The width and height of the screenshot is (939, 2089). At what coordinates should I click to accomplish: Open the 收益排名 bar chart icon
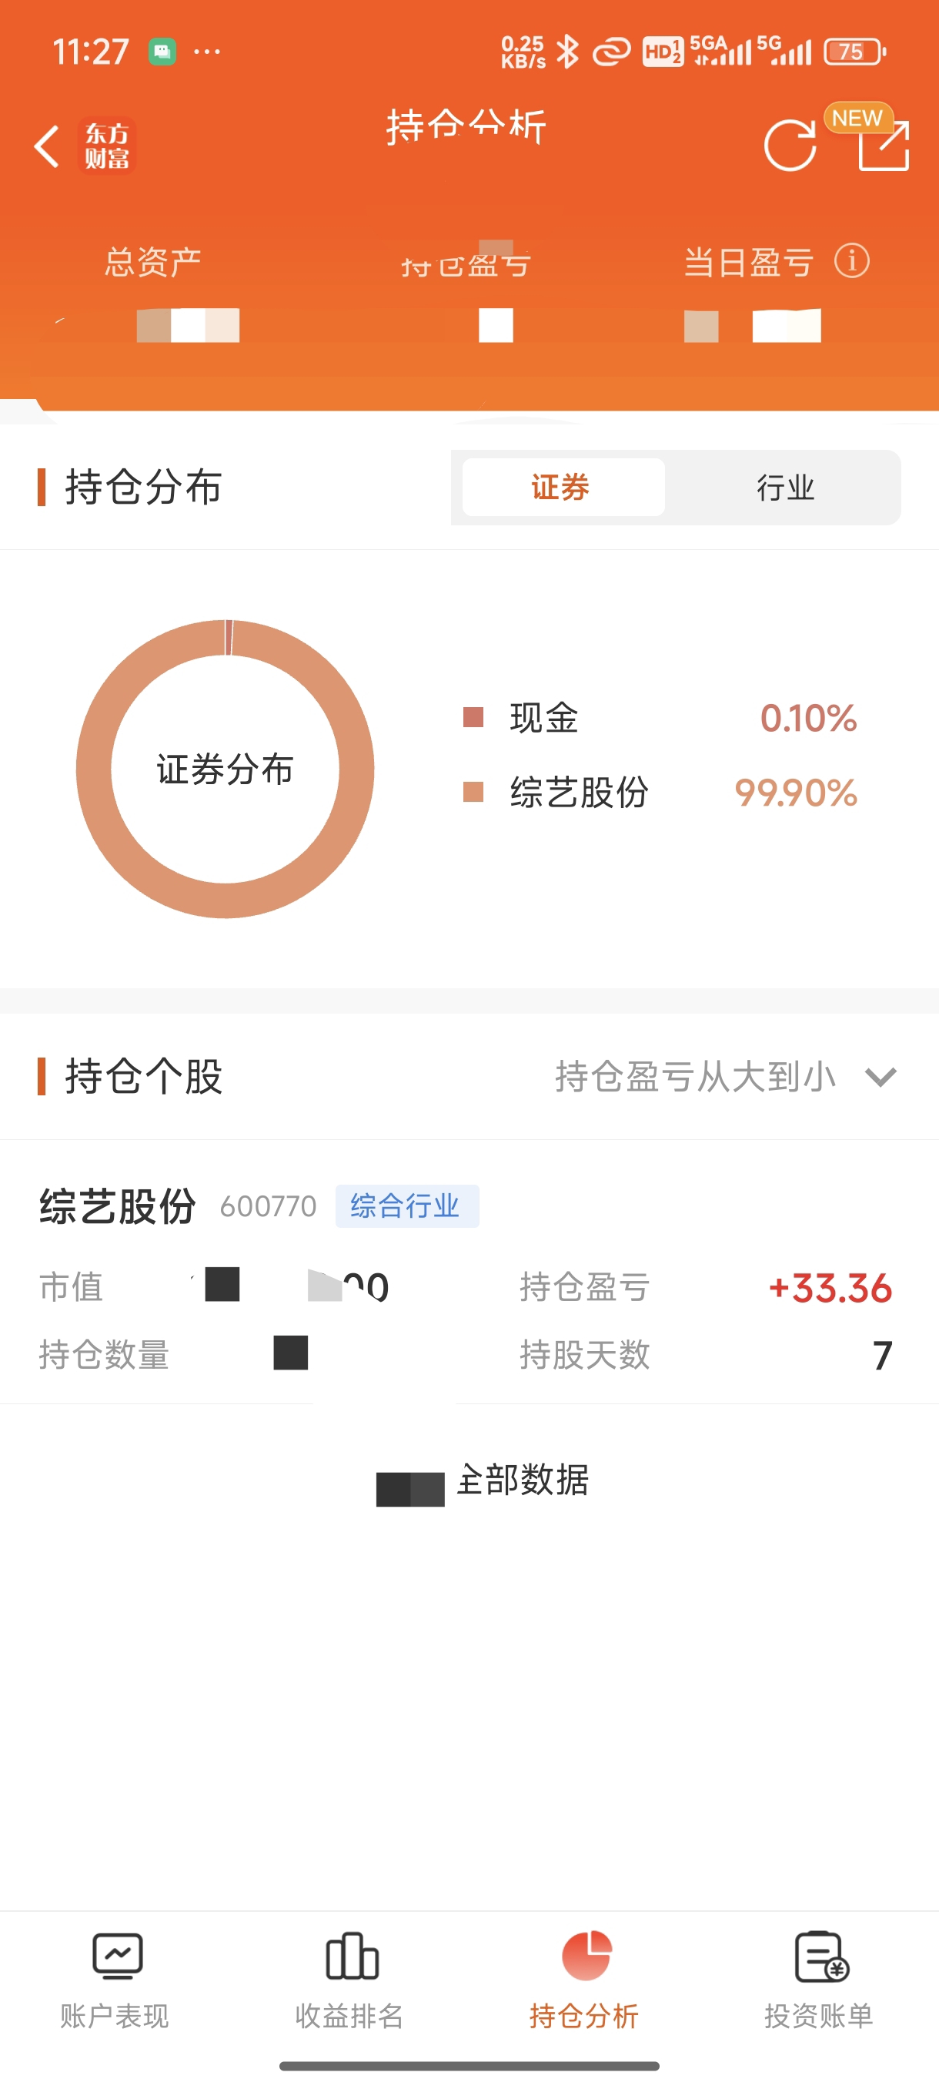352,1956
